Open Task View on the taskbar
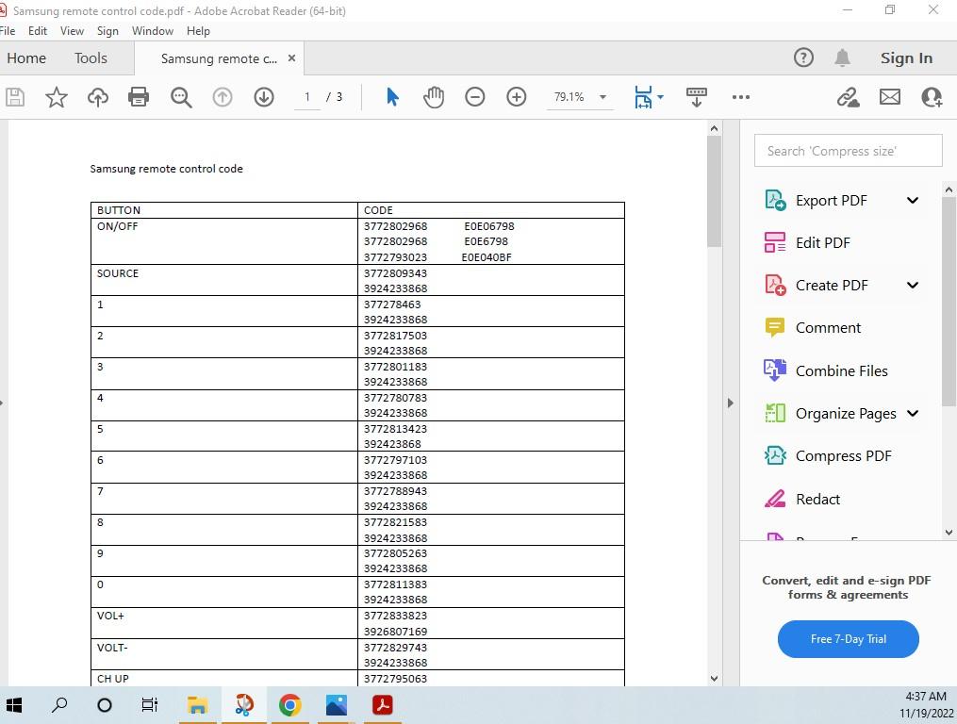This screenshot has height=724, width=957. point(150,705)
